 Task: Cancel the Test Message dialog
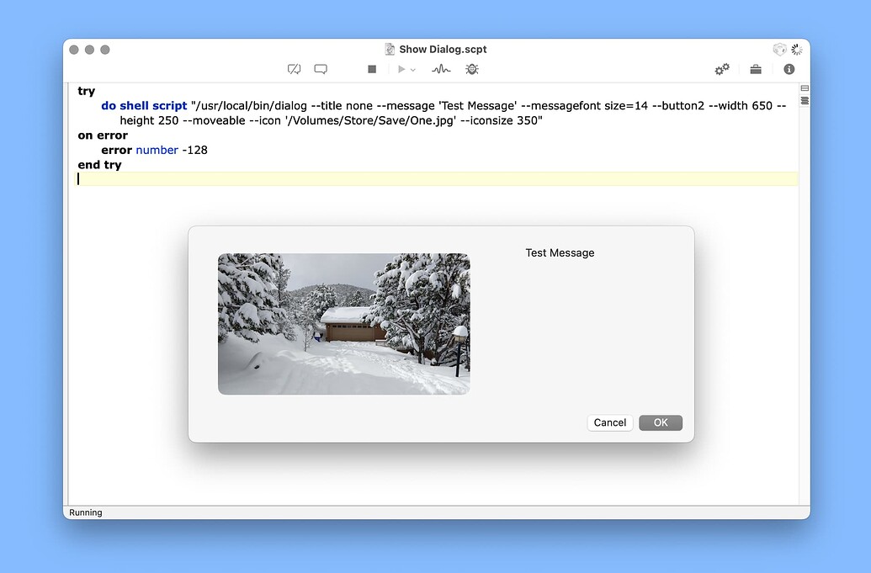click(x=609, y=422)
